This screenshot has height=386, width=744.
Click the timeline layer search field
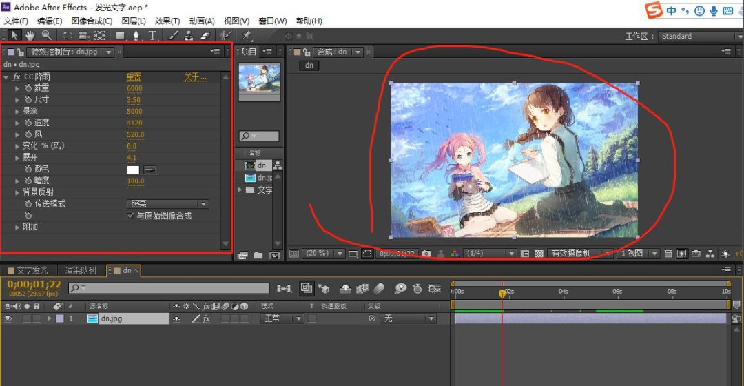tap(169, 288)
